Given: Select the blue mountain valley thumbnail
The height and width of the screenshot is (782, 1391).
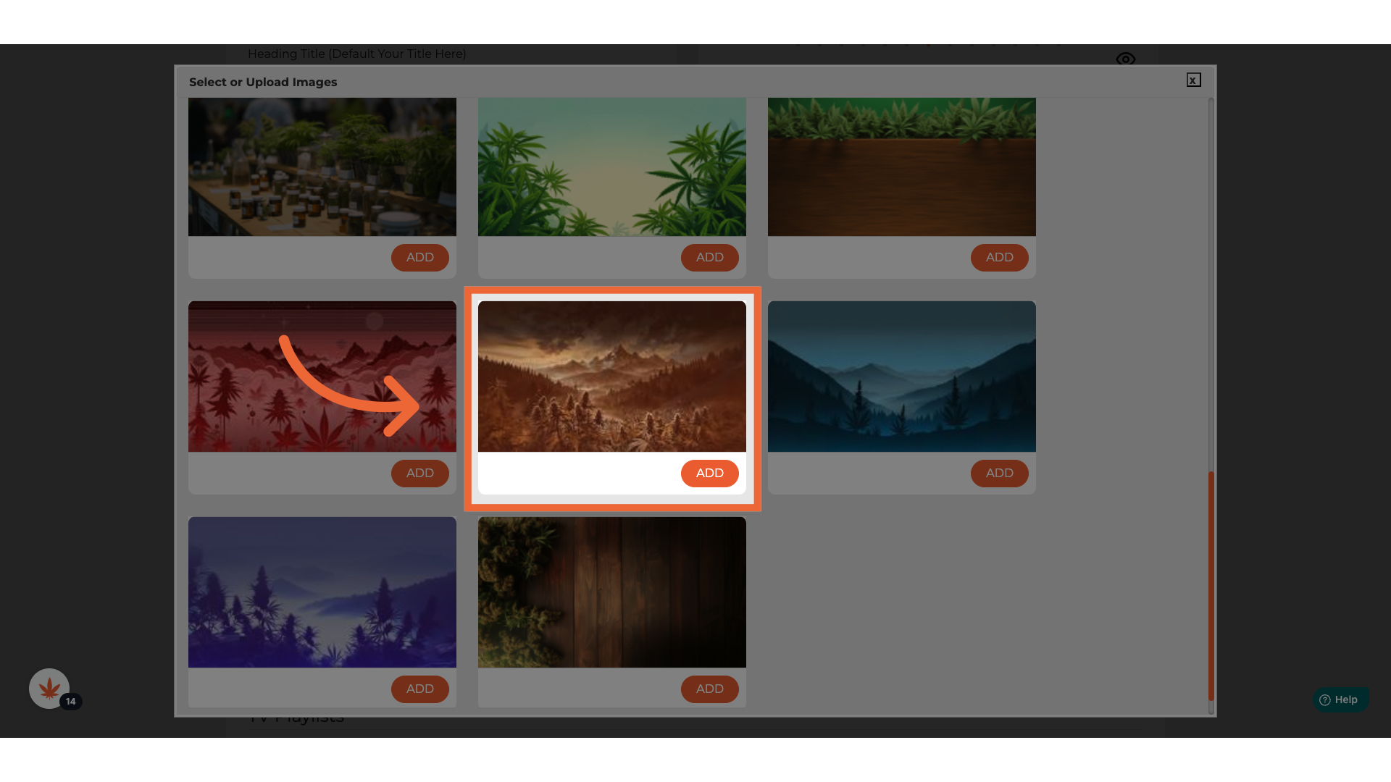Looking at the screenshot, I should (901, 377).
